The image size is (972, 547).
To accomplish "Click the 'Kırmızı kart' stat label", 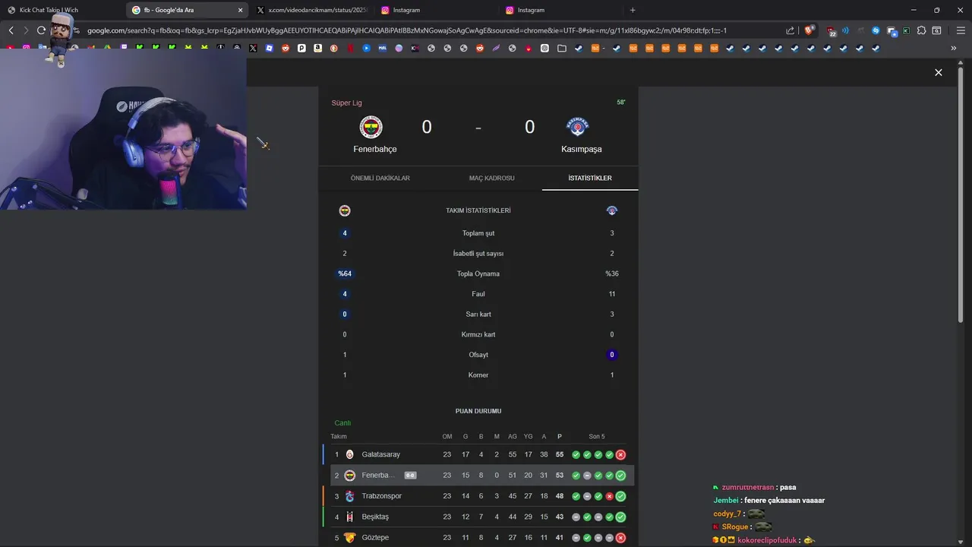I will 478,334.
